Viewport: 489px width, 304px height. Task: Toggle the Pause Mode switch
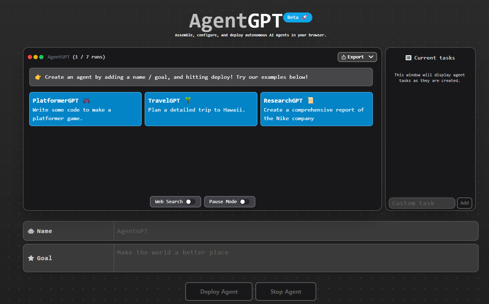[245, 202]
